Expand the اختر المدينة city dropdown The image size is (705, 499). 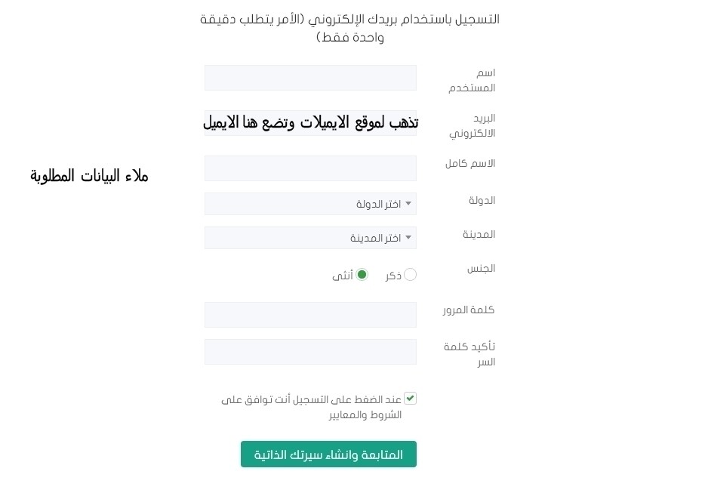coord(310,238)
